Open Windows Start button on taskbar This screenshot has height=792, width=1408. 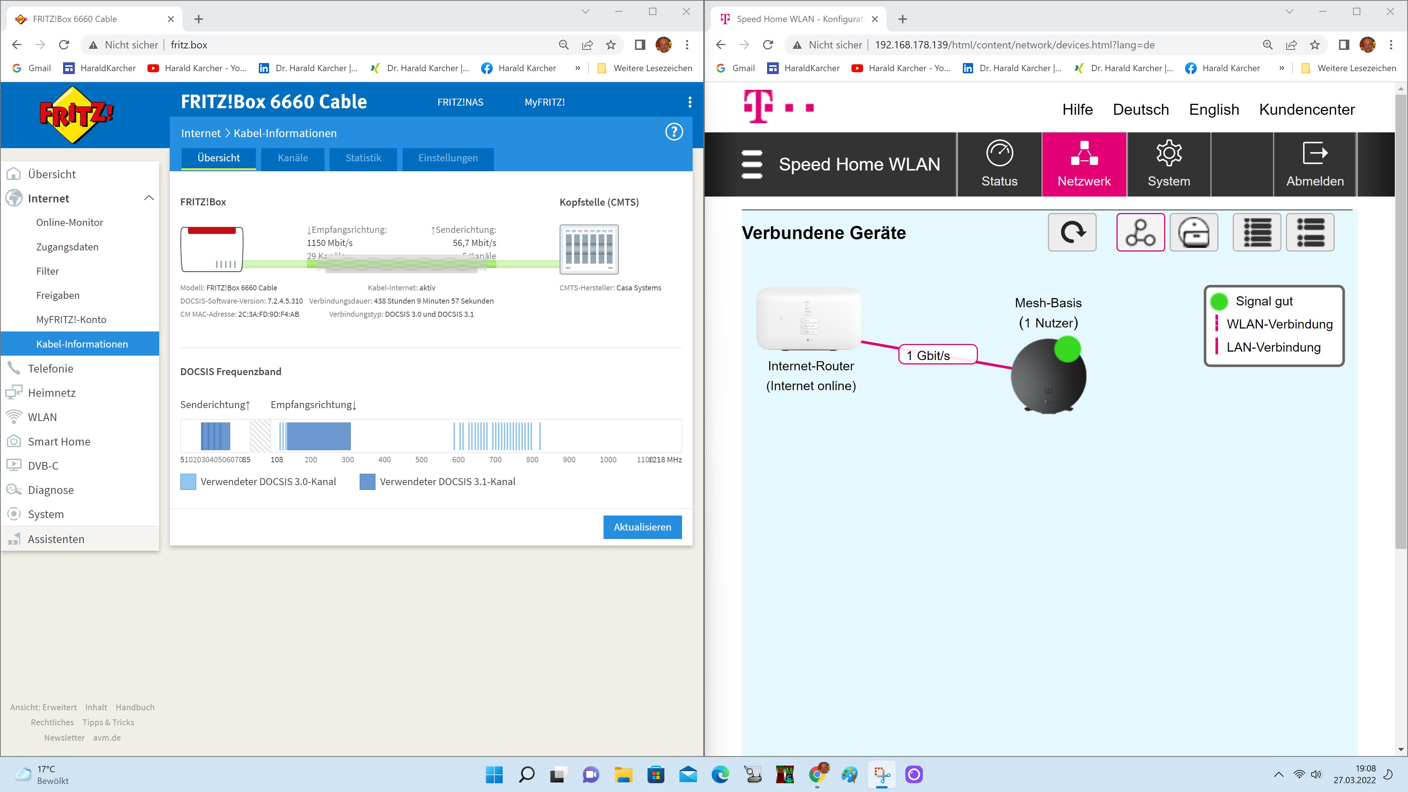point(494,774)
